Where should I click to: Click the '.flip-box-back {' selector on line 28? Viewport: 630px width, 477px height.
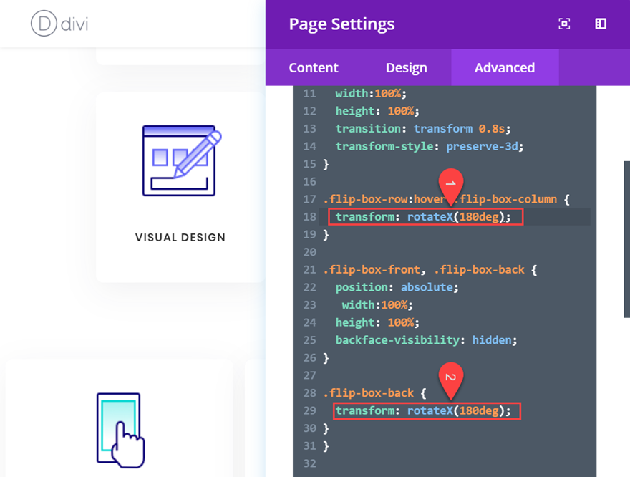(x=374, y=393)
